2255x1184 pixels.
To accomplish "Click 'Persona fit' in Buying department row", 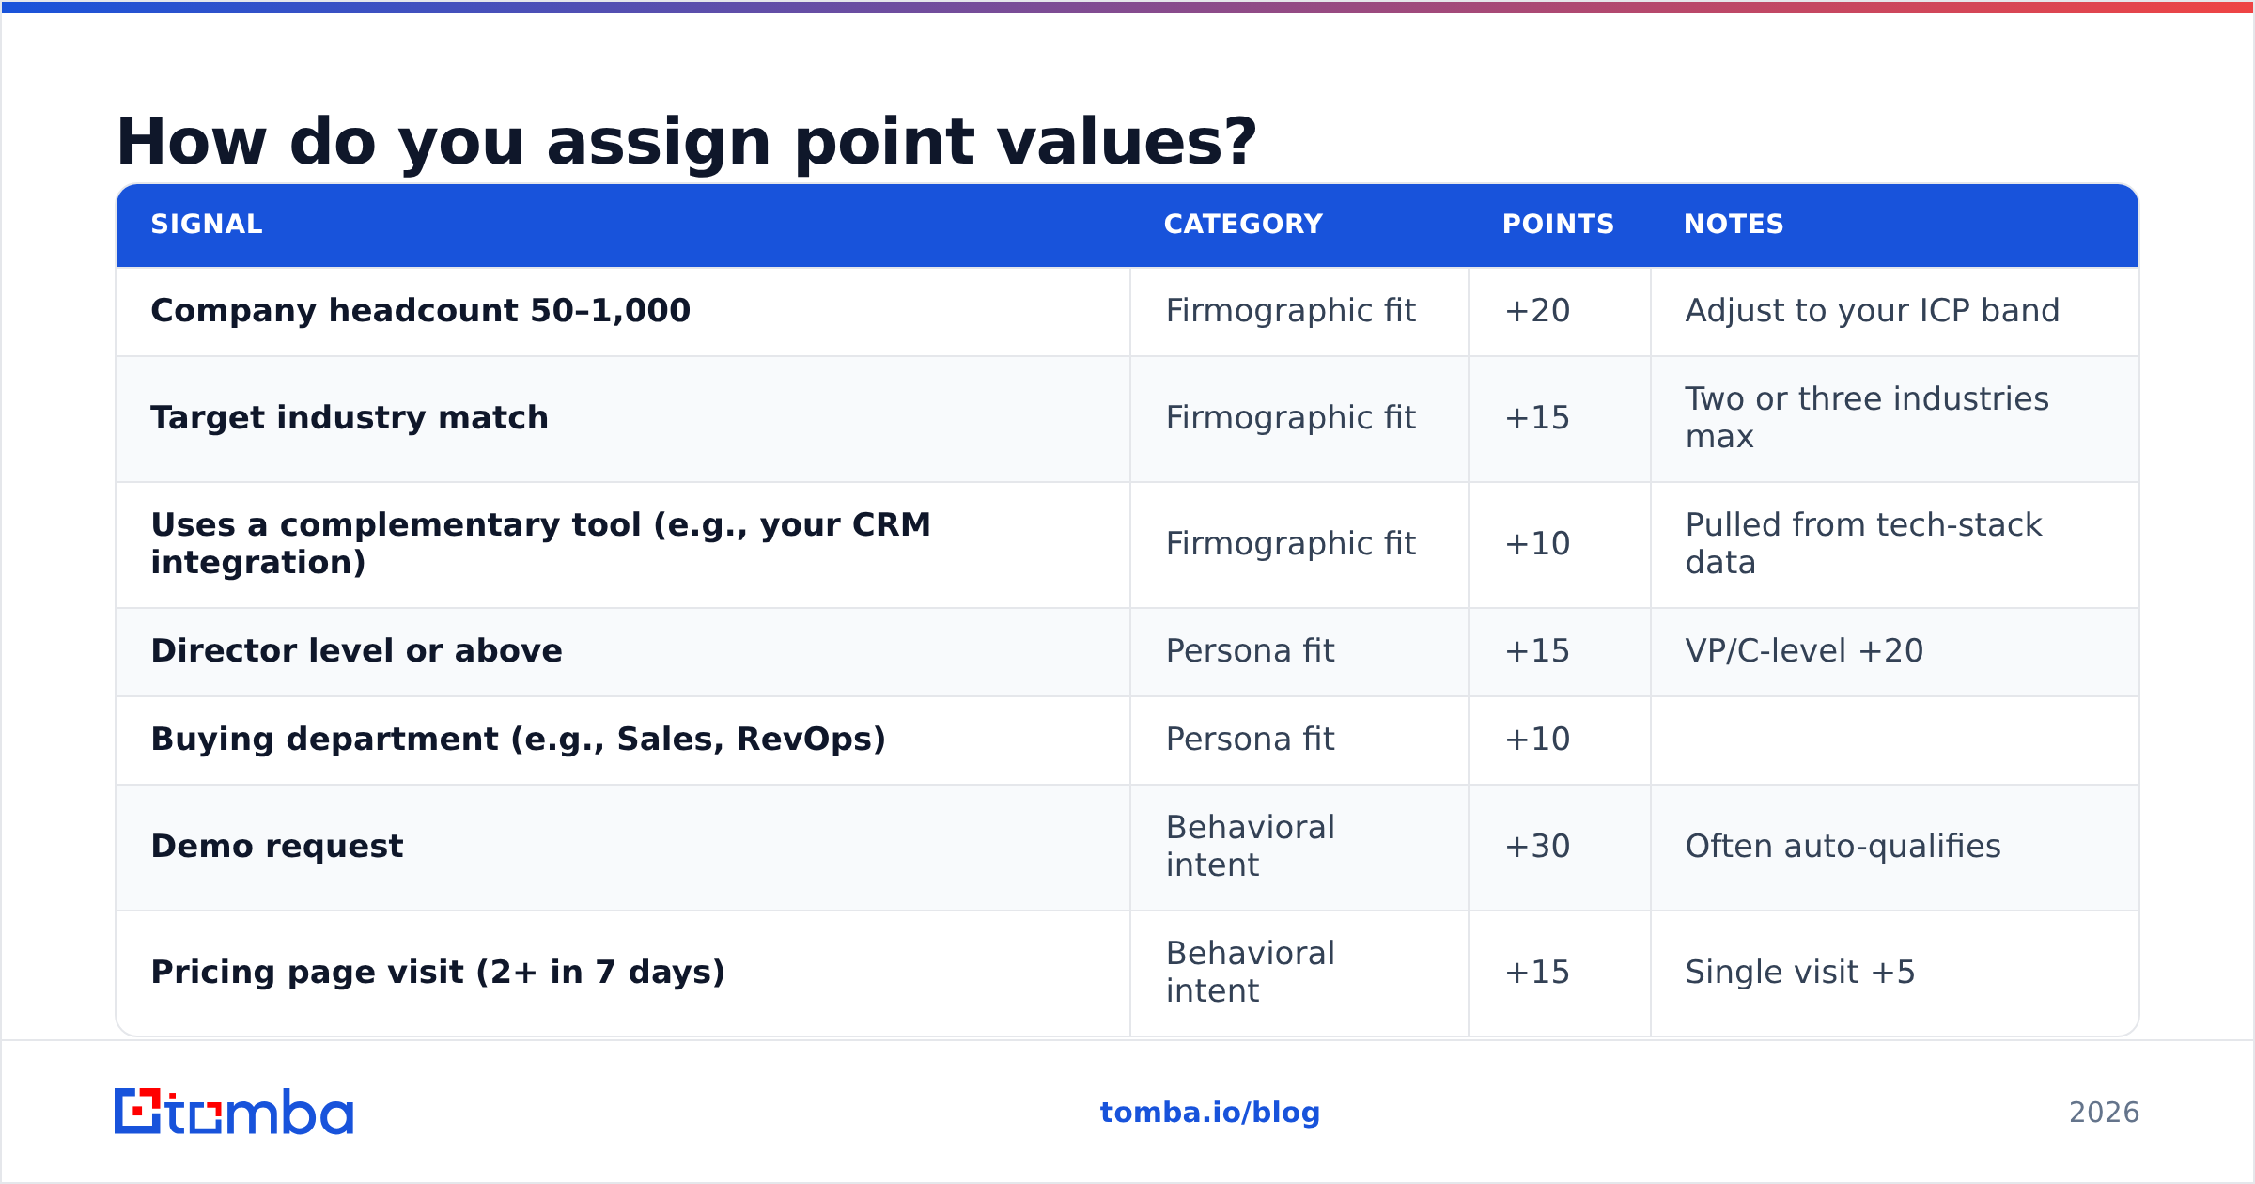I will coord(1251,740).
